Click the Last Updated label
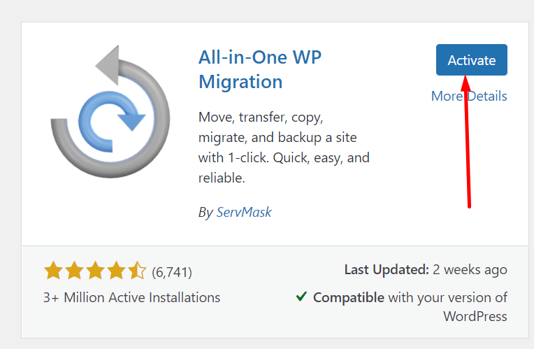 (x=387, y=269)
